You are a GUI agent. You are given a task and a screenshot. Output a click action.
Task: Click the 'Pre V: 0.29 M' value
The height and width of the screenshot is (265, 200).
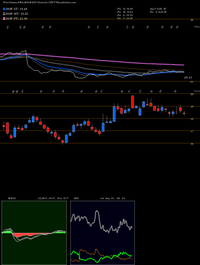[x=158, y=12]
